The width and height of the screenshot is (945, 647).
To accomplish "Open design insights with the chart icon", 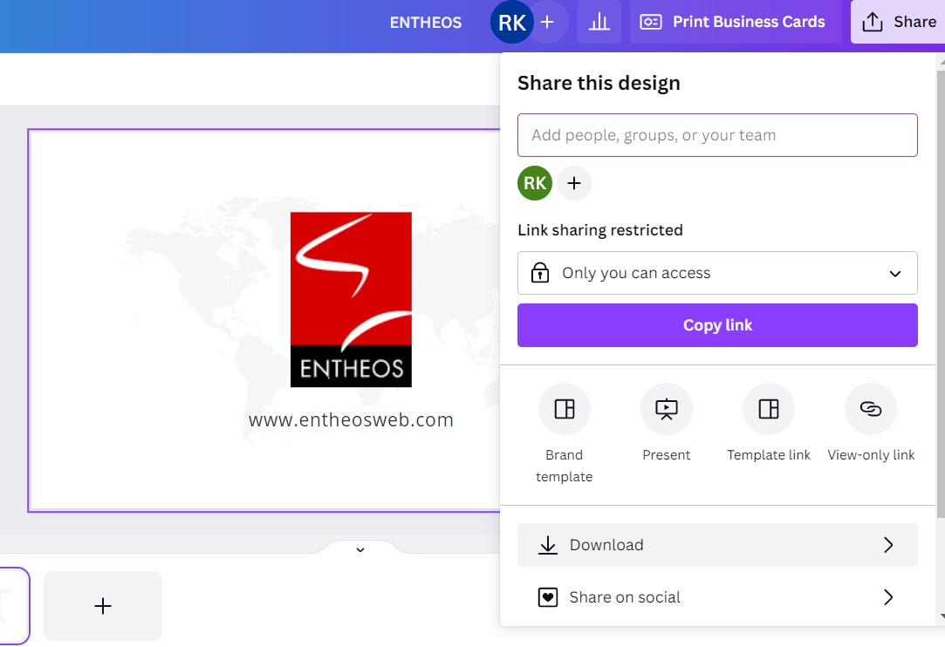I will 599,22.
